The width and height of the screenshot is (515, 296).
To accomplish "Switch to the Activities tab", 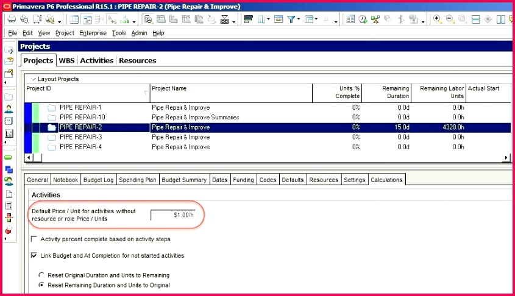I will pos(96,60).
